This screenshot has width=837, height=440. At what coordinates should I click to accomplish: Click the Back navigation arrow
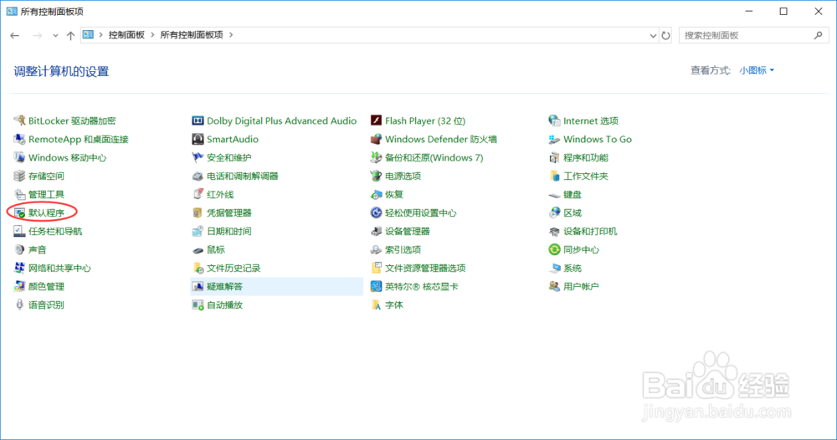pos(15,36)
